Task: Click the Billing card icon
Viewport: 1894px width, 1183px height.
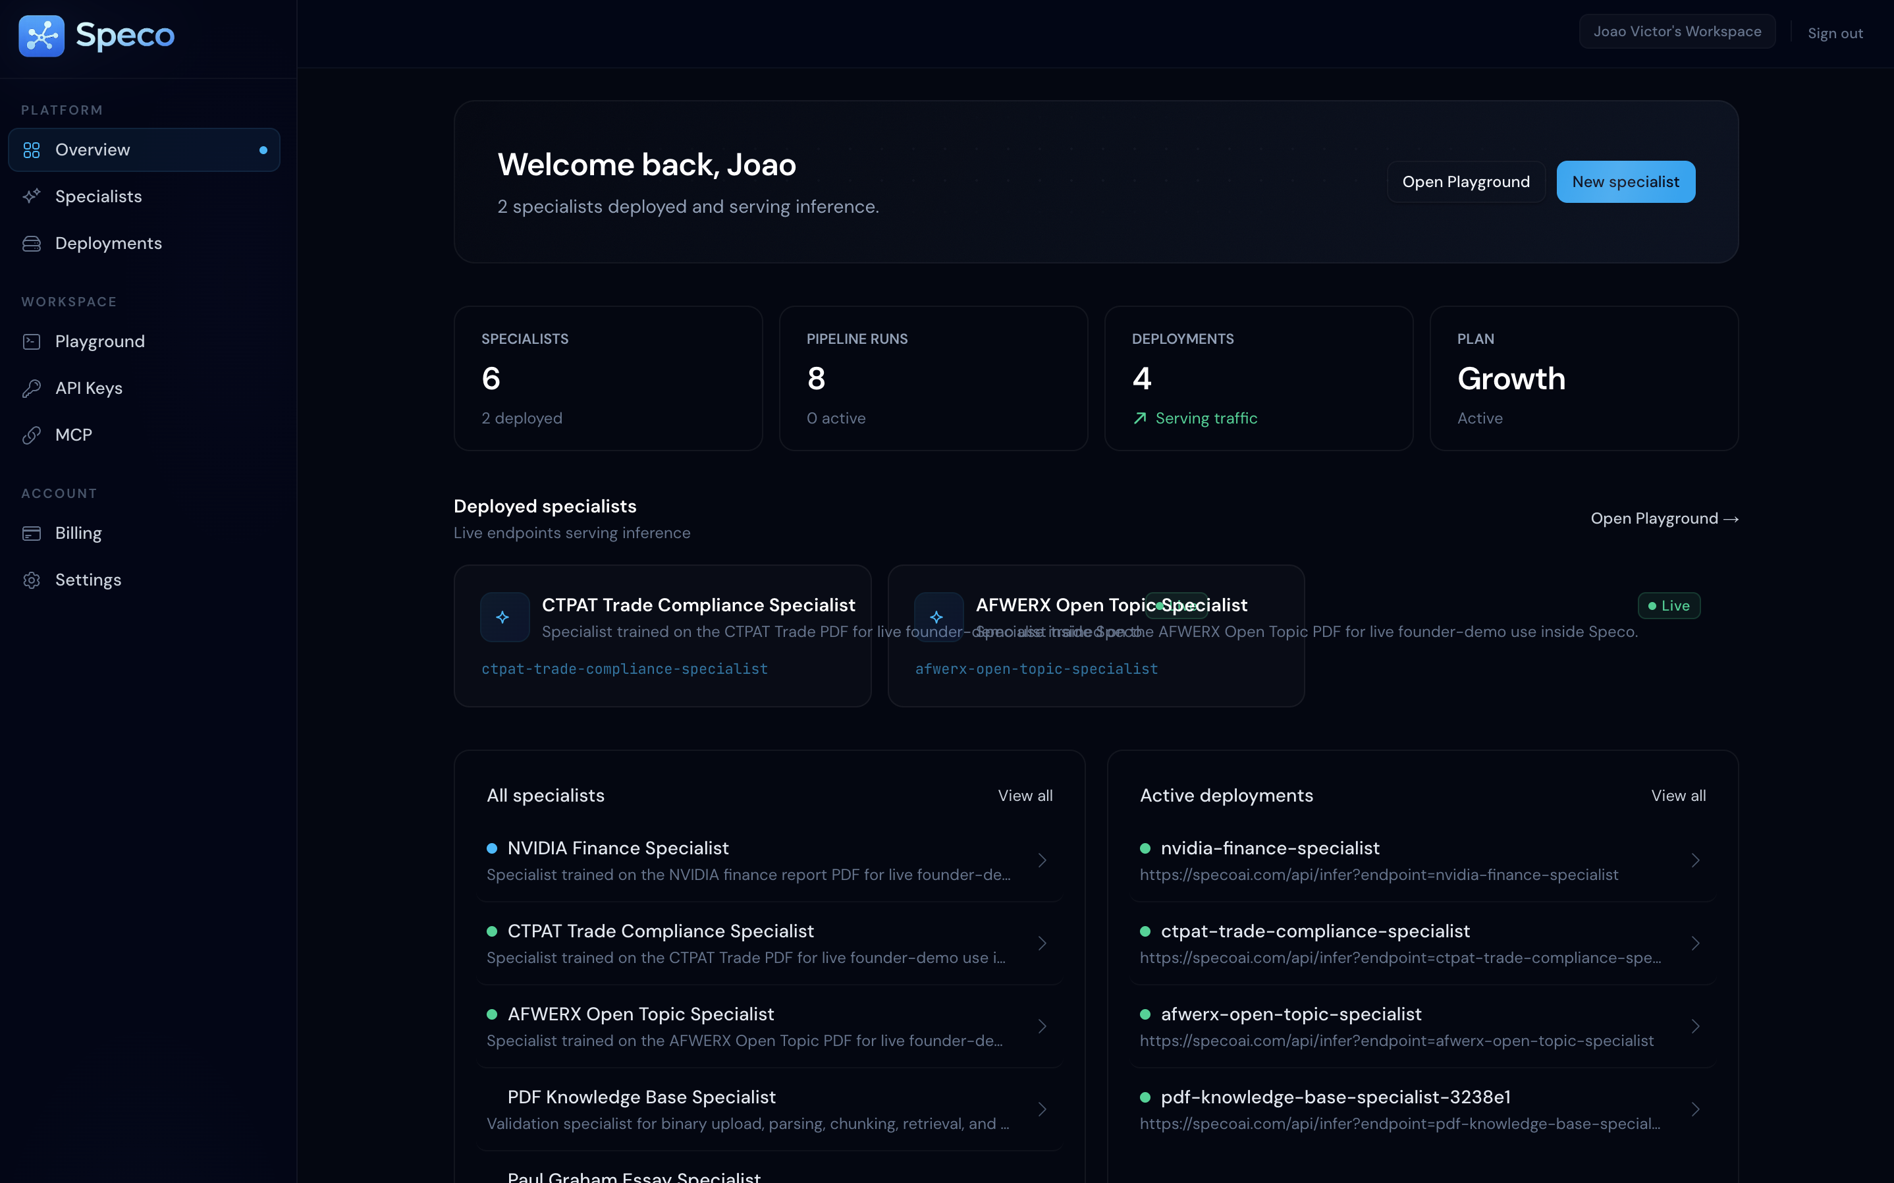Action: point(32,533)
